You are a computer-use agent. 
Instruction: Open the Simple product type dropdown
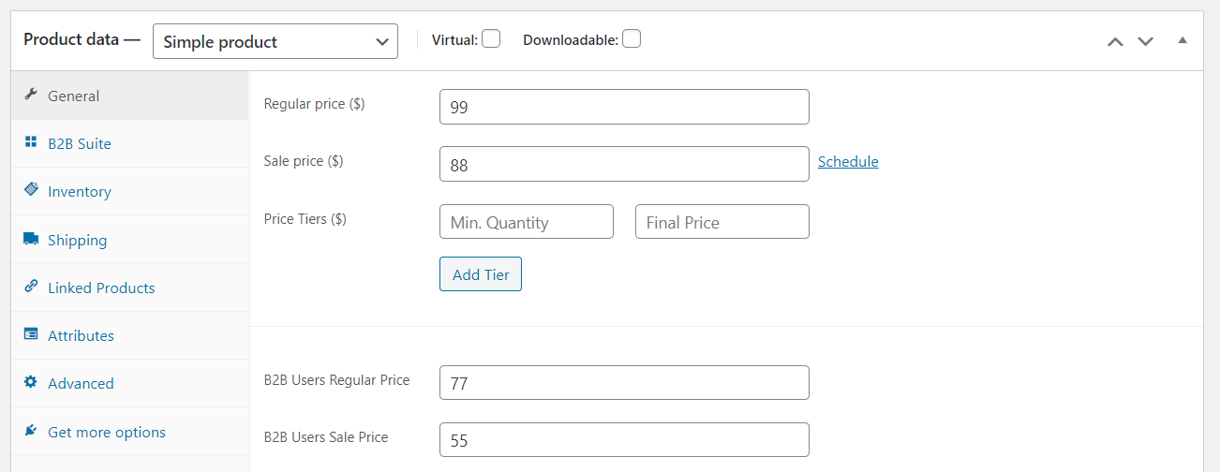[x=275, y=41]
